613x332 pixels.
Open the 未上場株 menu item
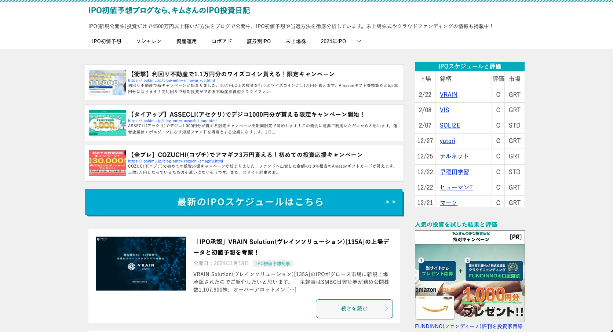tap(296, 41)
